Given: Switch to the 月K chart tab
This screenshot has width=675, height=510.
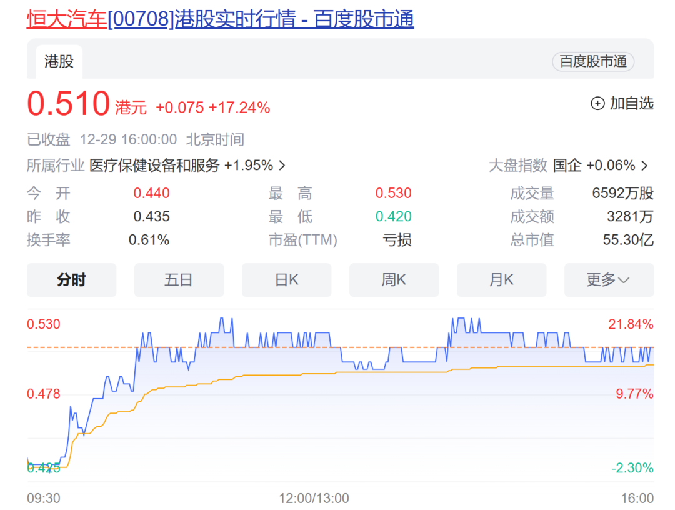Looking at the screenshot, I should tap(501, 280).
